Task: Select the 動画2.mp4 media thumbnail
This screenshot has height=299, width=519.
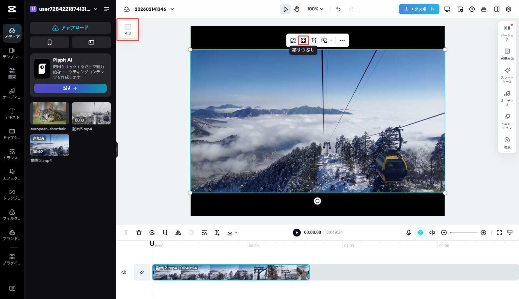Action: point(50,145)
